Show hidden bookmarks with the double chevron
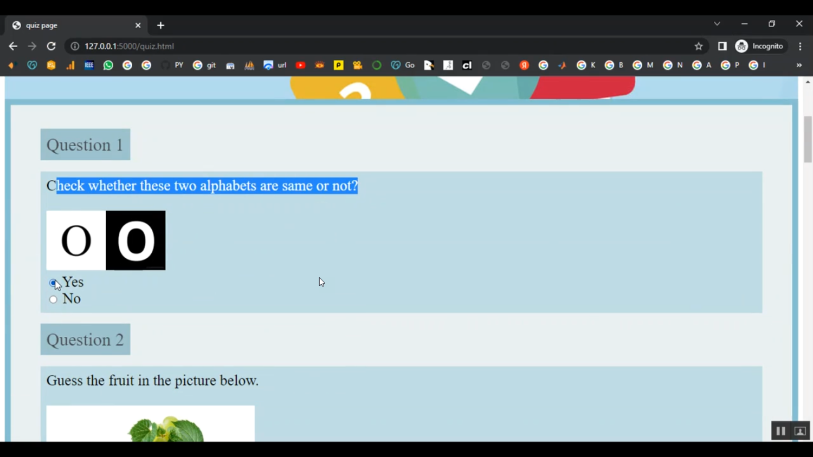The height and width of the screenshot is (457, 813). [x=799, y=66]
